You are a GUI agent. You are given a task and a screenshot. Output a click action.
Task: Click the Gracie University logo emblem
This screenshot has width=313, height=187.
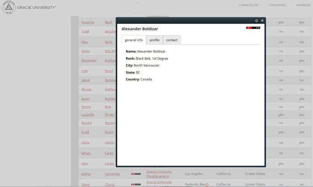(8, 8)
